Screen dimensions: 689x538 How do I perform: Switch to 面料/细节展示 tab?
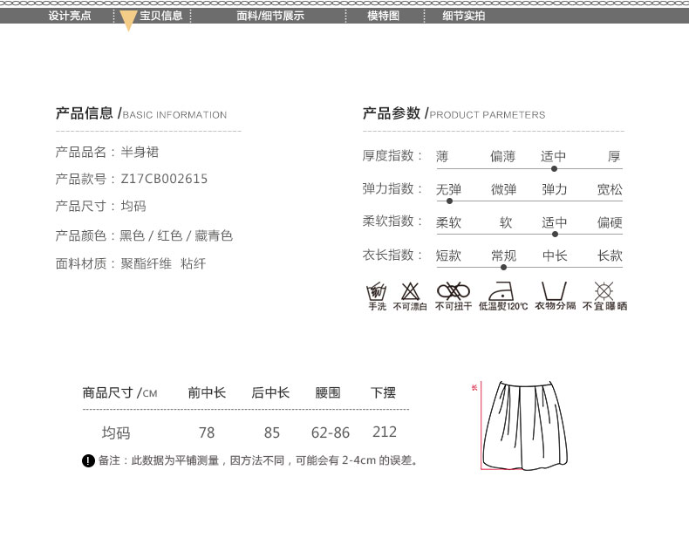[269, 16]
